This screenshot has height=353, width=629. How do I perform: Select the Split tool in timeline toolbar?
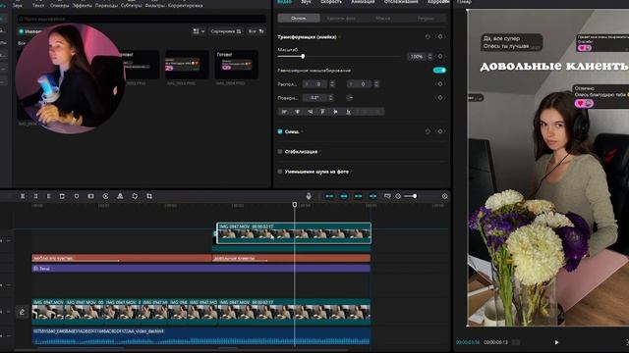[23, 196]
